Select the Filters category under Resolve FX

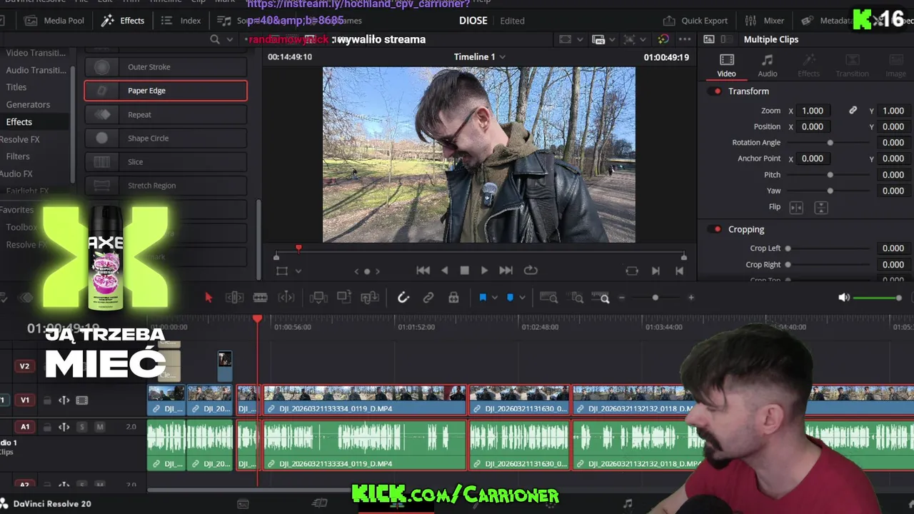tap(18, 156)
